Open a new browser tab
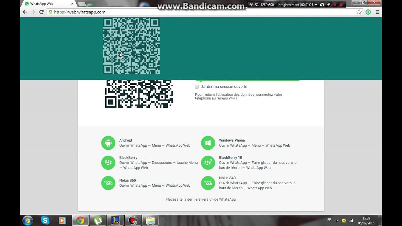 point(82,4)
